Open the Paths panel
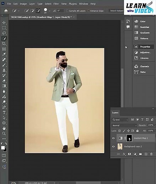The height and width of the screenshot is (184, 156). tap(140, 72)
